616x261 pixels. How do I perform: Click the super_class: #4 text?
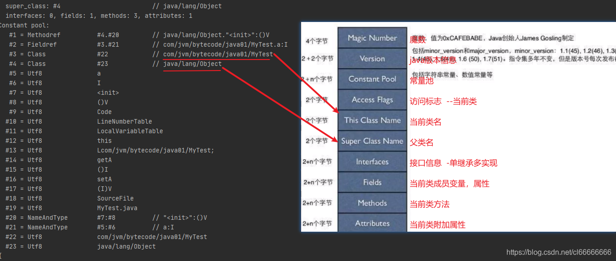tap(33, 6)
